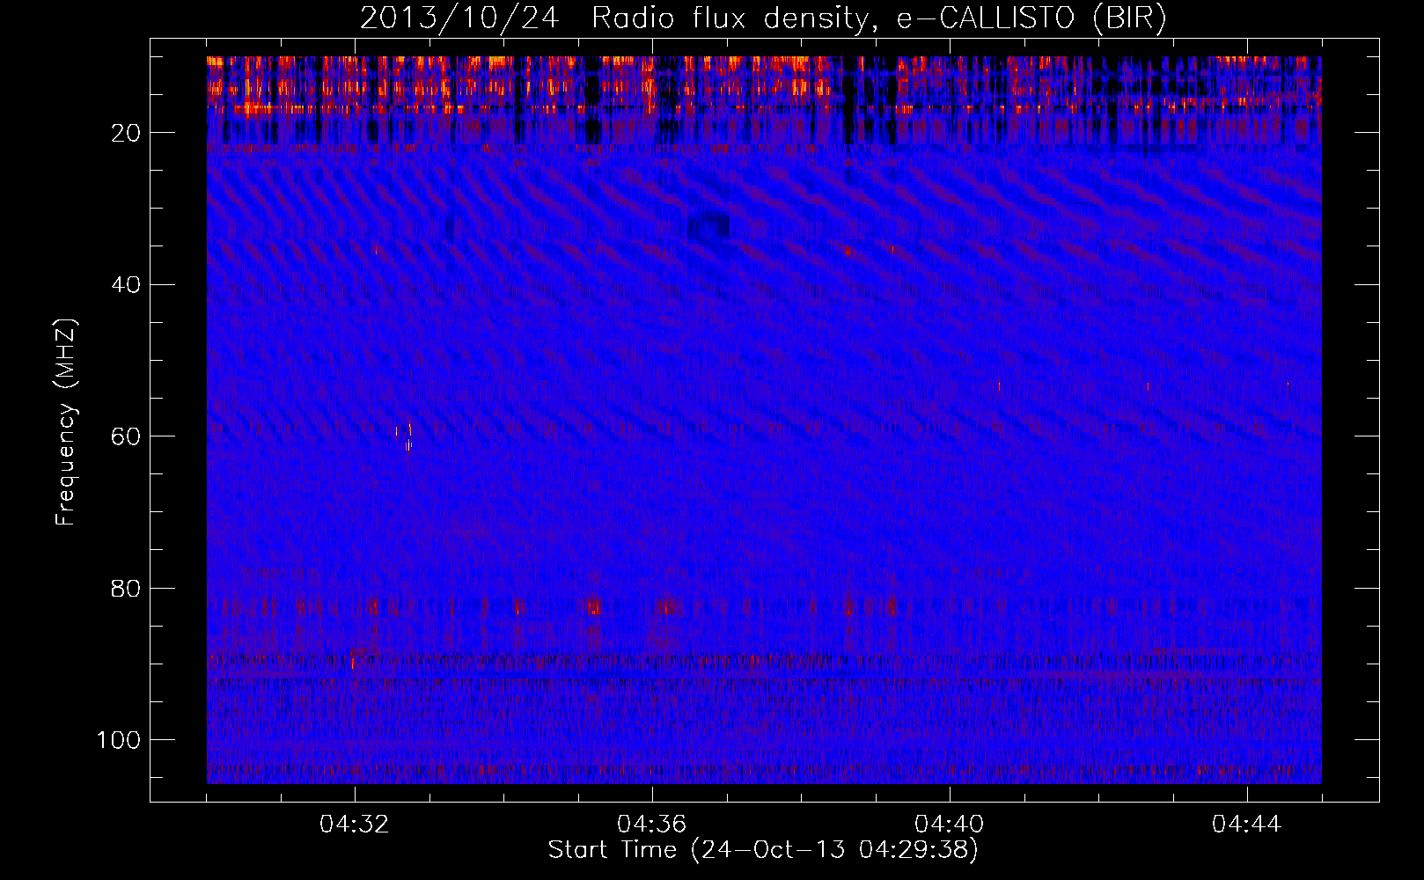This screenshot has width=1424, height=880.
Task: Click the frequency axis value '80'
Action: pos(127,588)
